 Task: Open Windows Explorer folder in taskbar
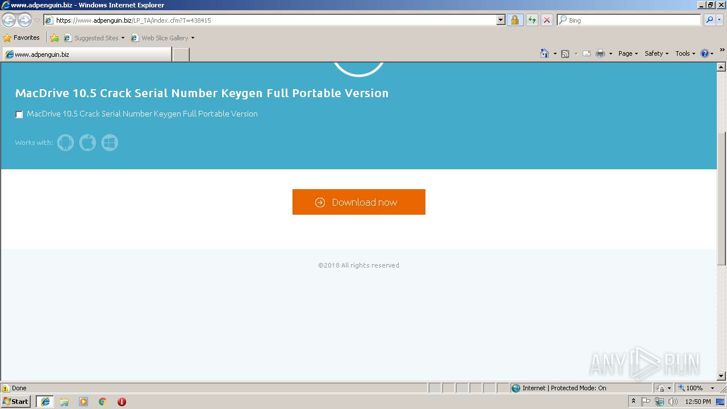pyautogui.click(x=64, y=402)
